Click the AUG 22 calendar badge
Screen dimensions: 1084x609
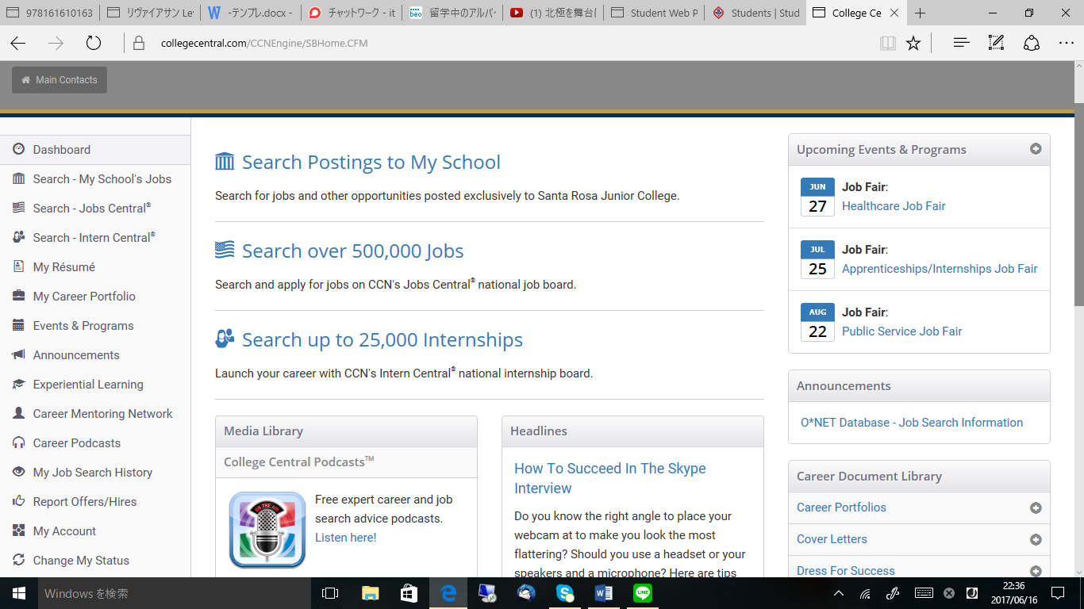(817, 323)
